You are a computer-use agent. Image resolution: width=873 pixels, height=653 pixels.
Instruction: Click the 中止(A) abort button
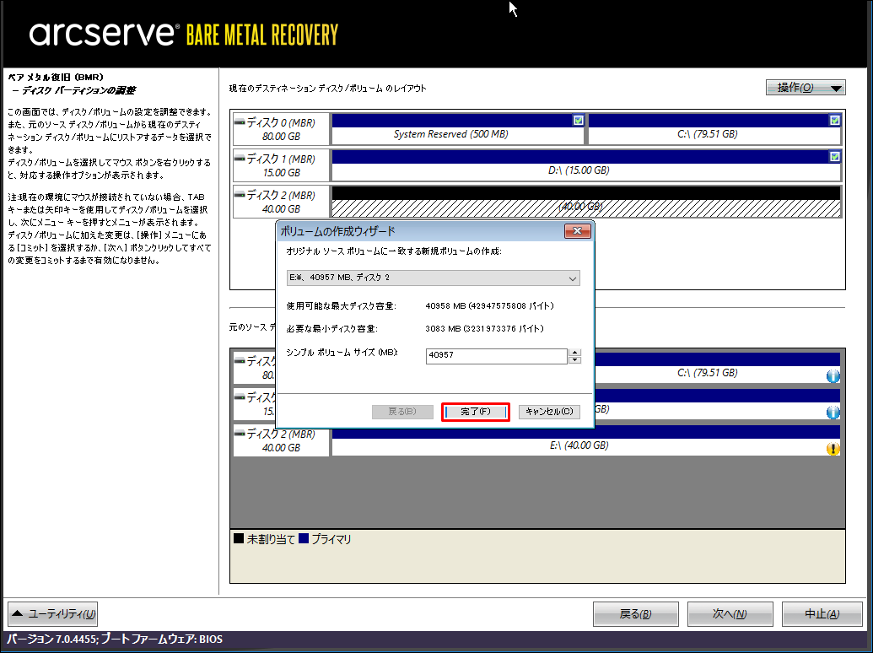[822, 614]
